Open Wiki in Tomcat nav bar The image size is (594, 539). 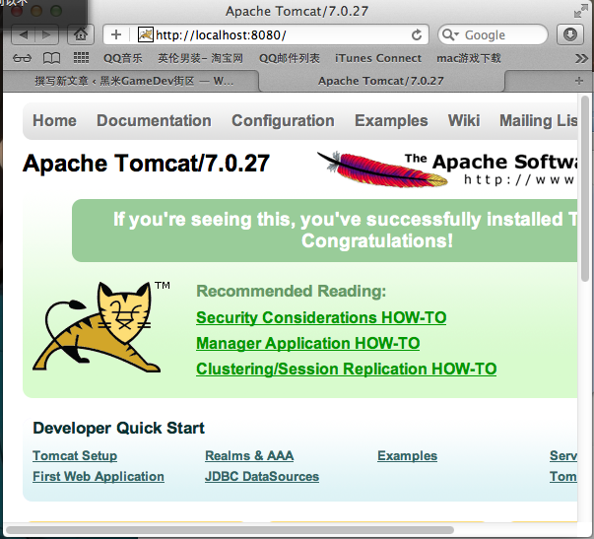pyautogui.click(x=464, y=121)
